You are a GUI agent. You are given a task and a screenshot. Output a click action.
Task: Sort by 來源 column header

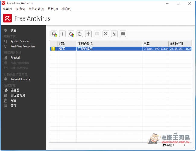tap(155, 44)
